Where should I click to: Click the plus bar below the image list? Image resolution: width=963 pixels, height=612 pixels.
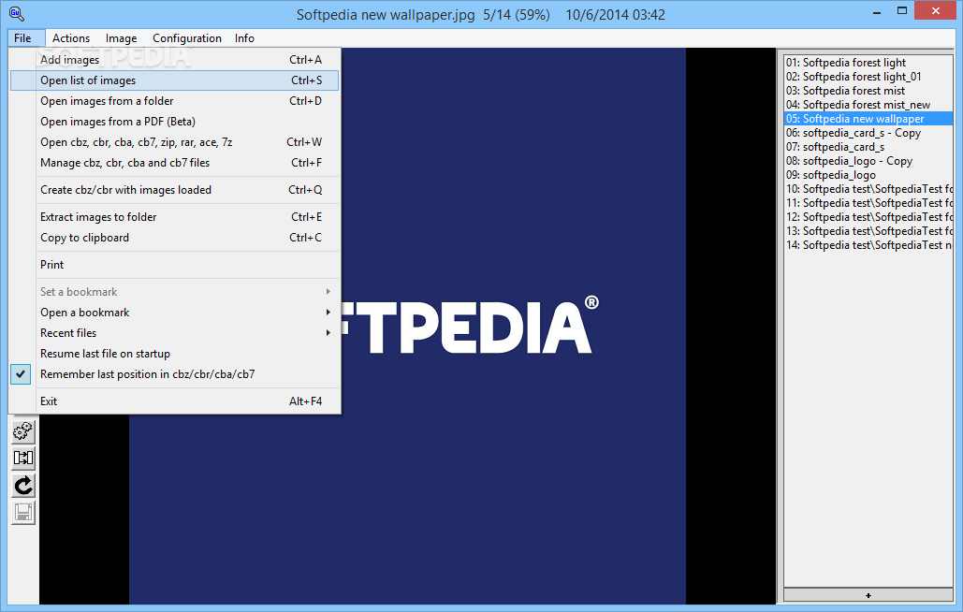pos(868,595)
